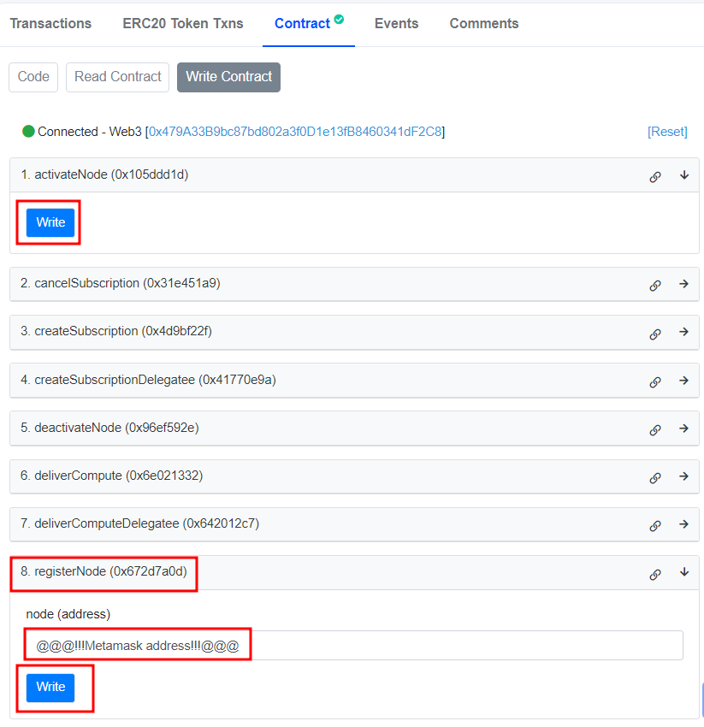Viewport: 704px width, 727px height.
Task: Copy permalink icon for activateNode
Action: [x=655, y=177]
